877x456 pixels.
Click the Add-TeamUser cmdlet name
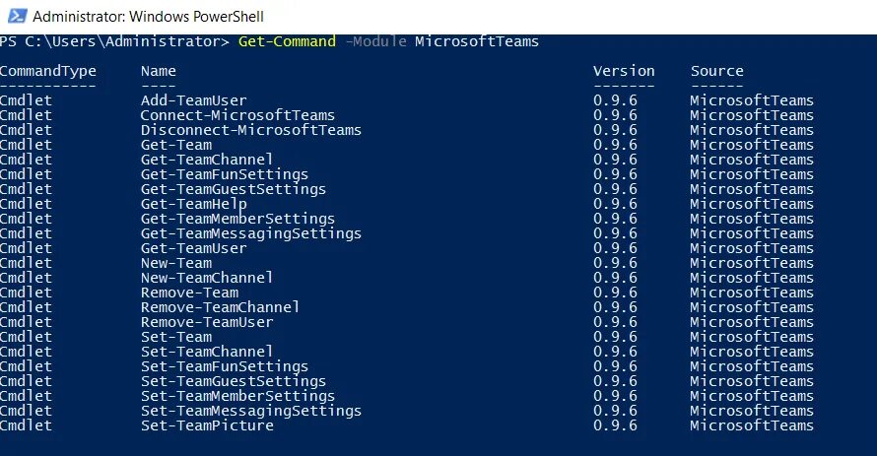point(193,100)
